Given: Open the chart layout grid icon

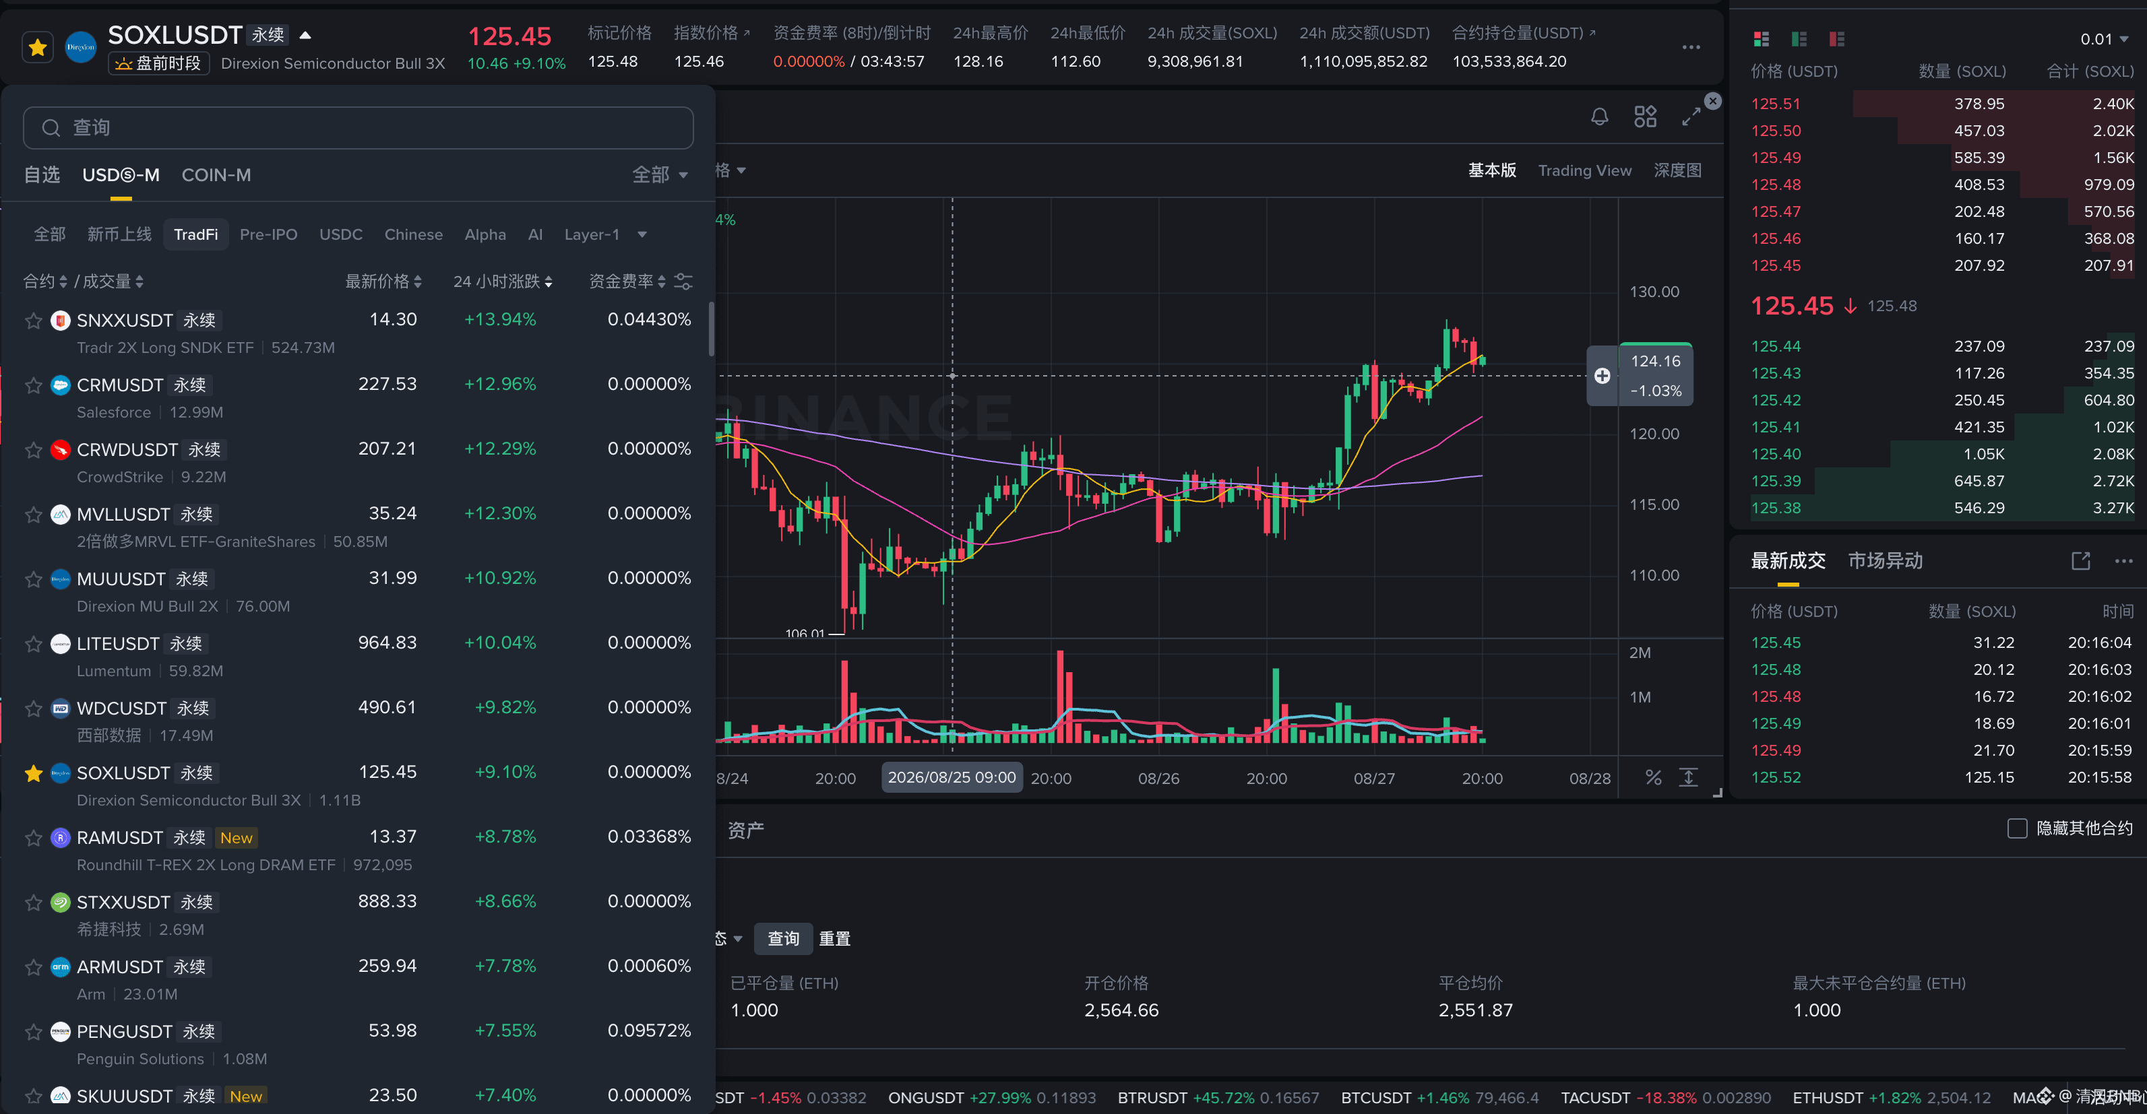Looking at the screenshot, I should pyautogui.click(x=1645, y=117).
